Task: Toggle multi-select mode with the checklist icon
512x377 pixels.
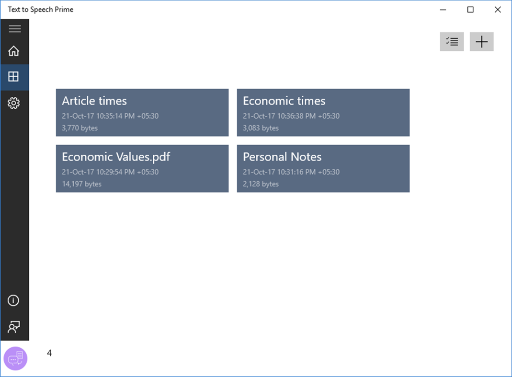Action: (452, 42)
